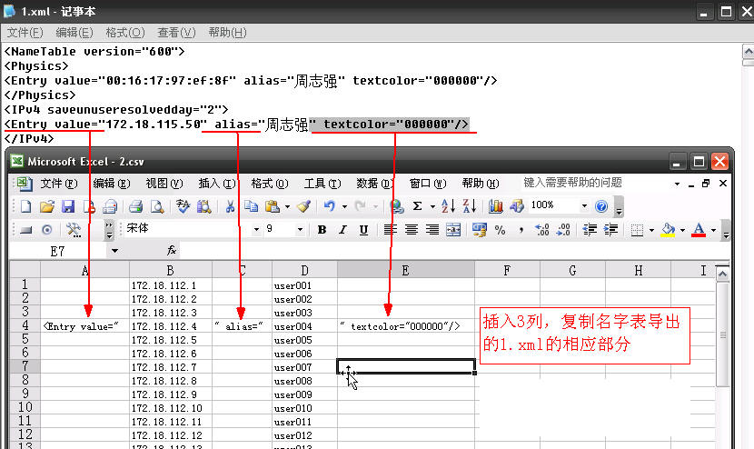Save the workbook with floppy disk icon
Viewport: 754px width, 449px height.
click(68, 206)
